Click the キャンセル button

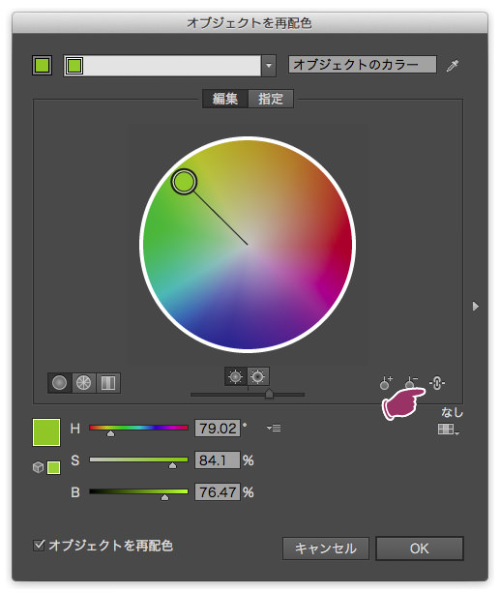click(x=326, y=549)
